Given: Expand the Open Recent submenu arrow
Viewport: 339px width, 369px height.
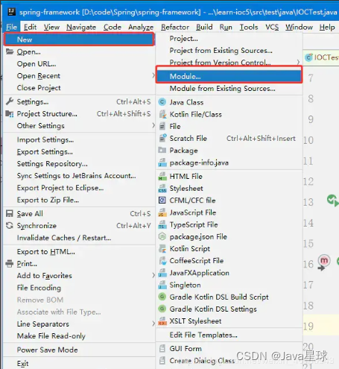Looking at the screenshot, I should 153,75.
